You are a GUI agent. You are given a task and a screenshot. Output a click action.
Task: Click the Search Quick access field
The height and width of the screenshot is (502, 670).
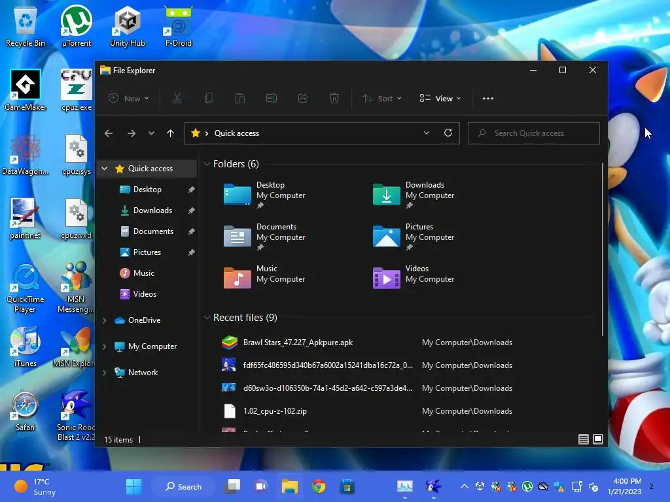point(534,133)
